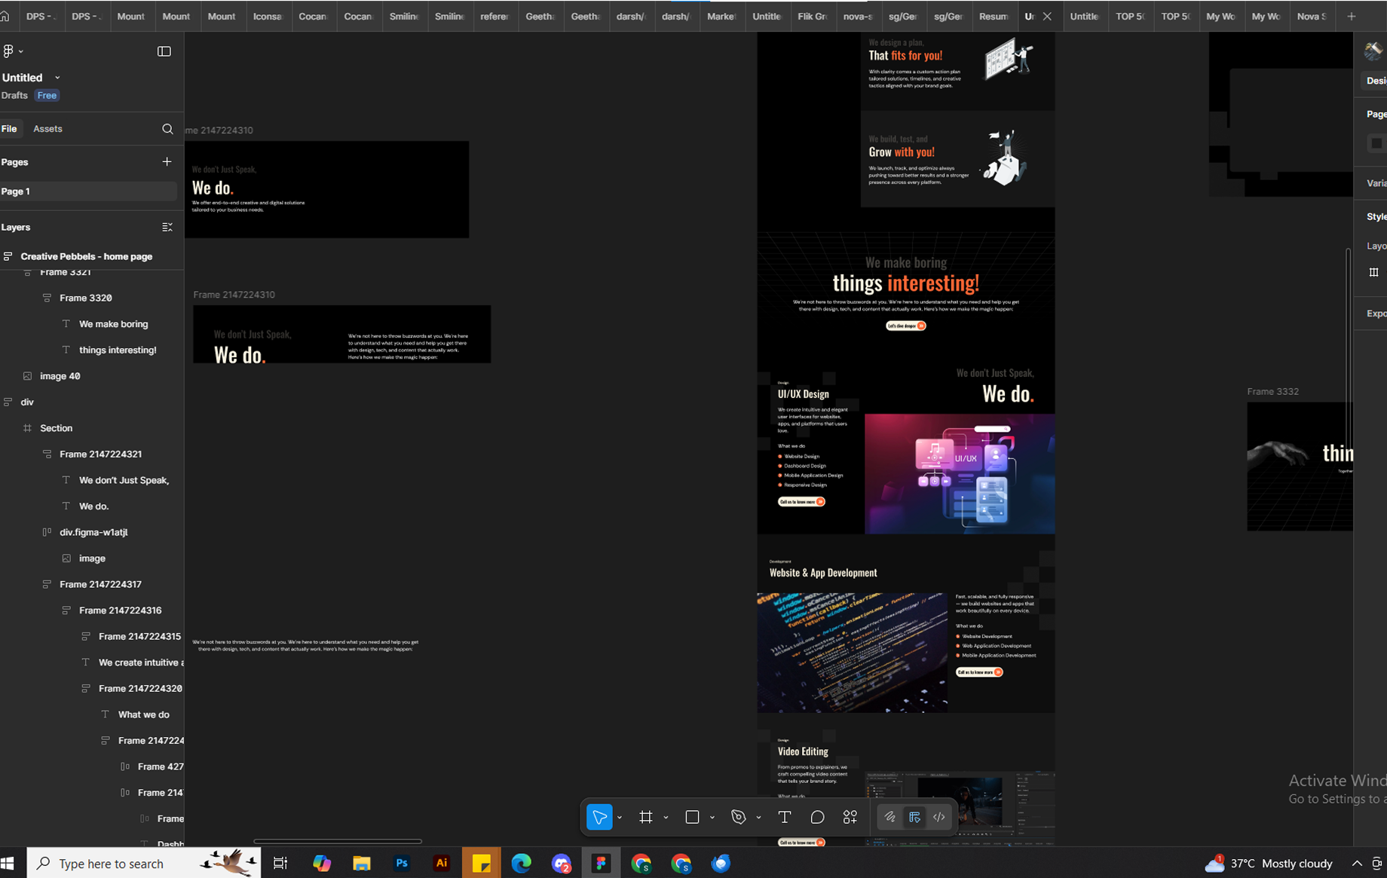This screenshot has width=1387, height=878.
Task: Select the Rectangle shape tool
Action: pyautogui.click(x=692, y=817)
